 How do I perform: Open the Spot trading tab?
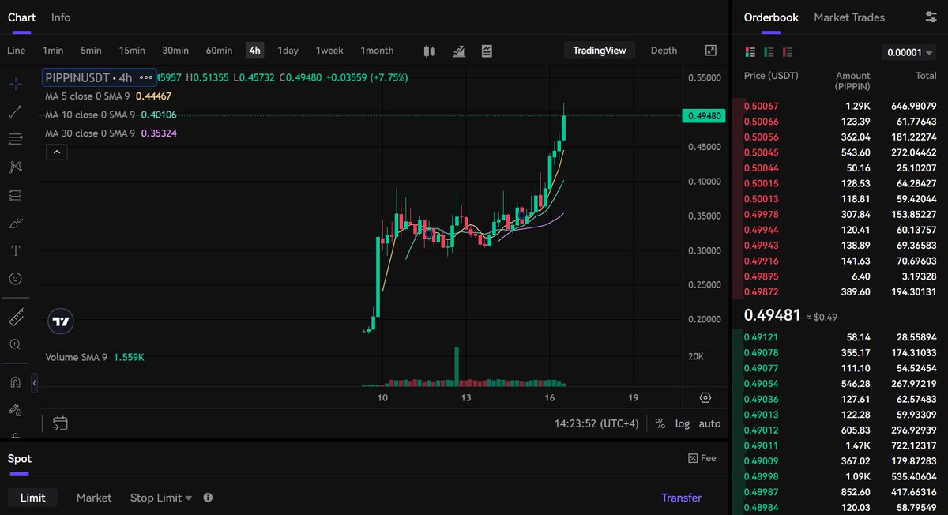coord(20,459)
